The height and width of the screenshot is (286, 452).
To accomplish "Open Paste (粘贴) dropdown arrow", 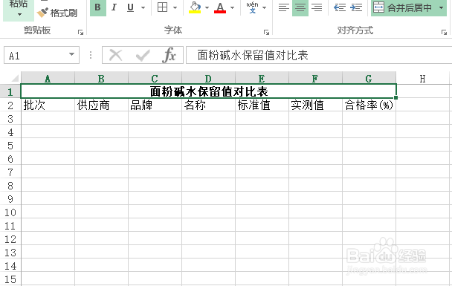I will tap(19, 14).
